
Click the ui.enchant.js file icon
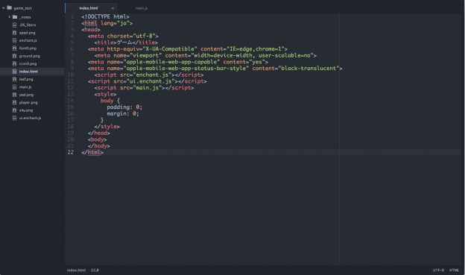[14, 118]
